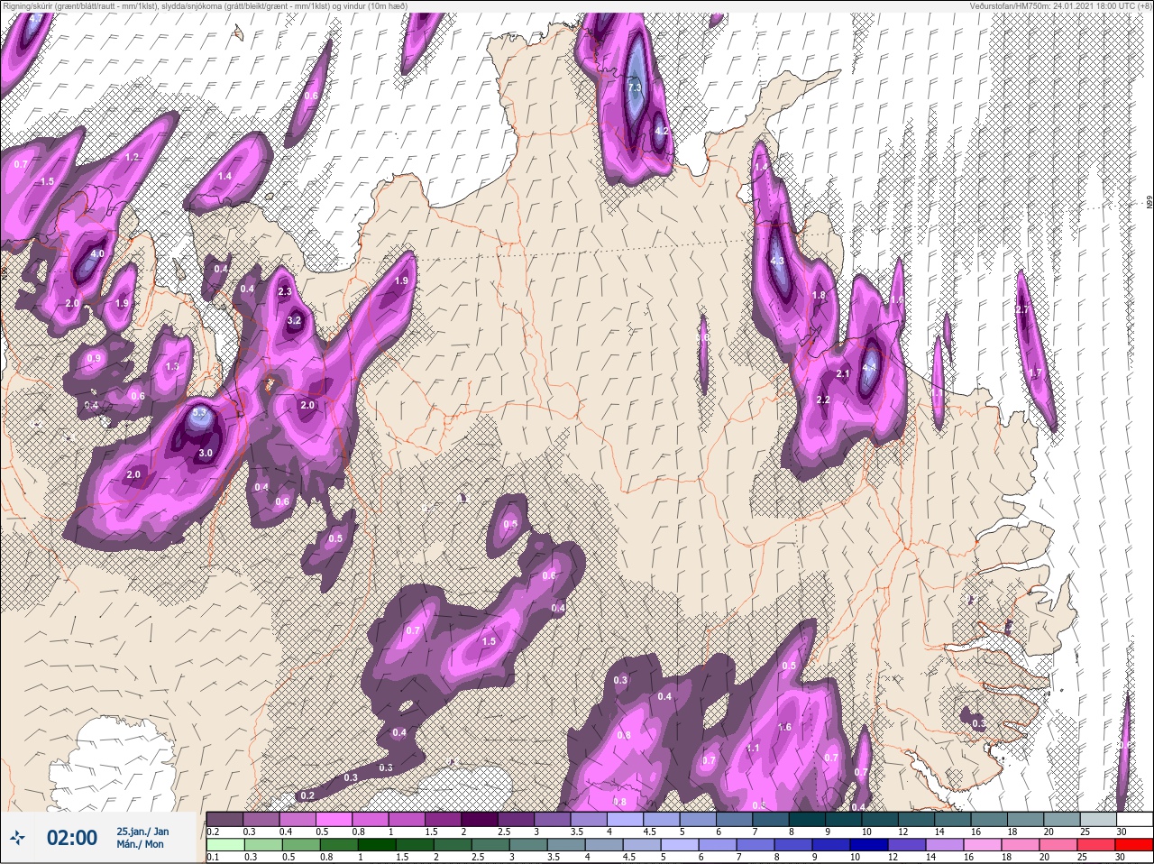Viewport: 1154px width, 864px height.
Task: Click the white last swatch in top legend row
Action: click(x=1135, y=820)
